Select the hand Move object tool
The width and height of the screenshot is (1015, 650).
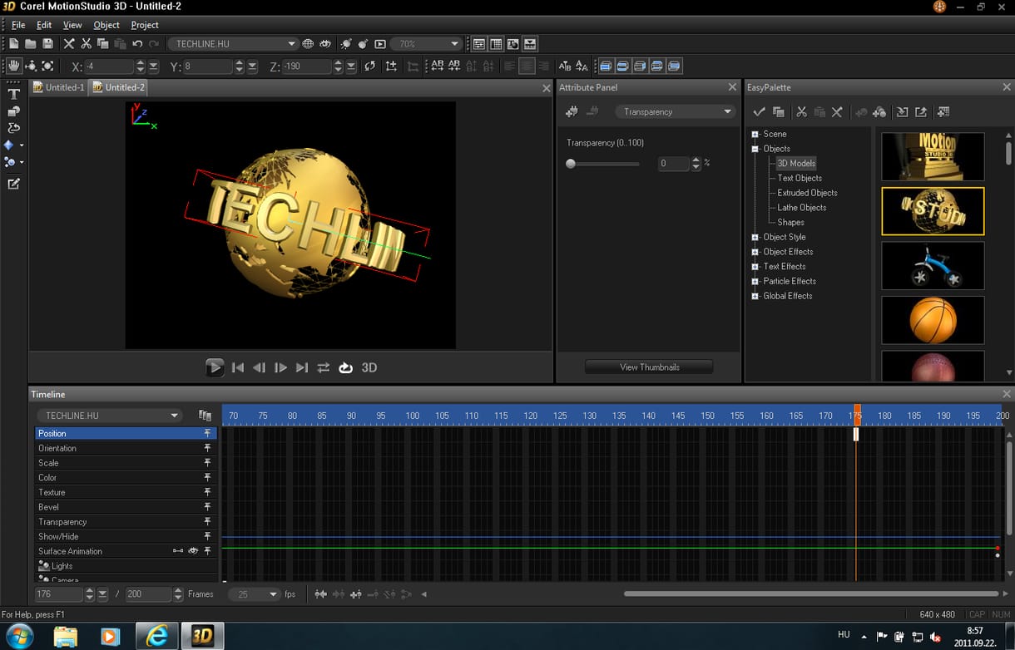[14, 66]
